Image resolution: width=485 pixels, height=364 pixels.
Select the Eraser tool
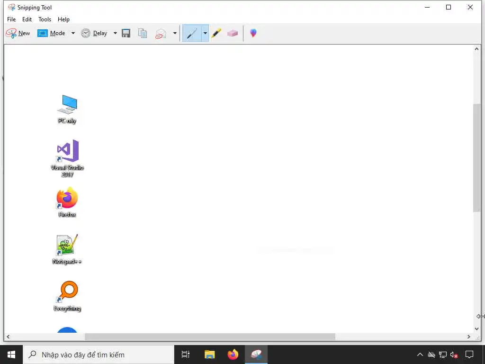click(233, 33)
